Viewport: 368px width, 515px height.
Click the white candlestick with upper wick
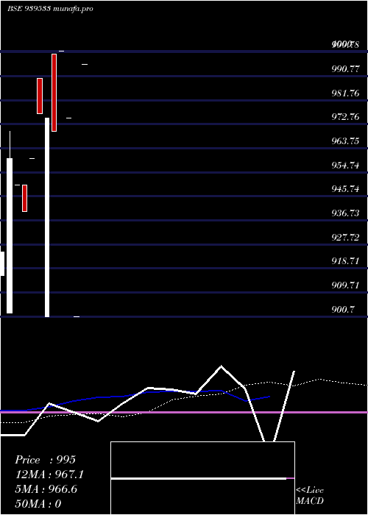[x=10, y=222]
